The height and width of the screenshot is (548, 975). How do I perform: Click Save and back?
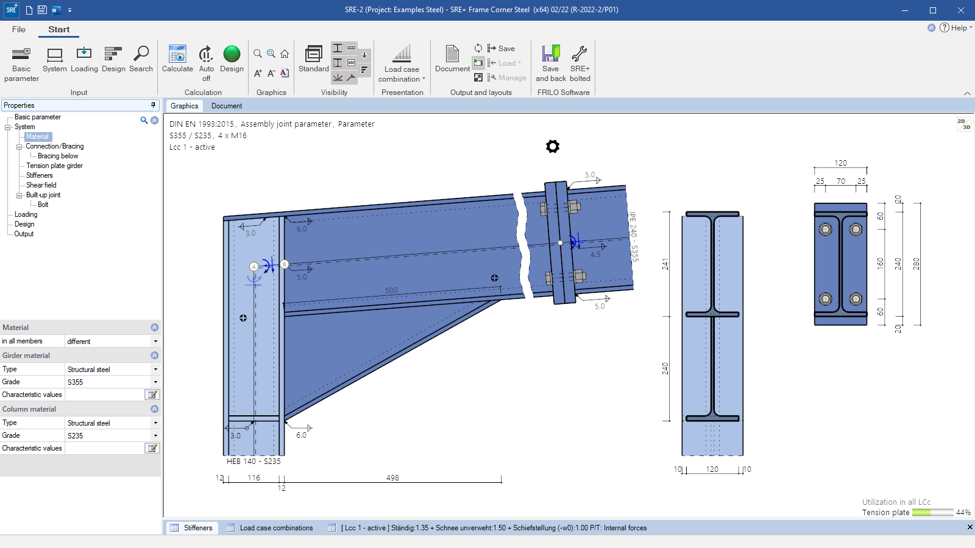click(551, 64)
